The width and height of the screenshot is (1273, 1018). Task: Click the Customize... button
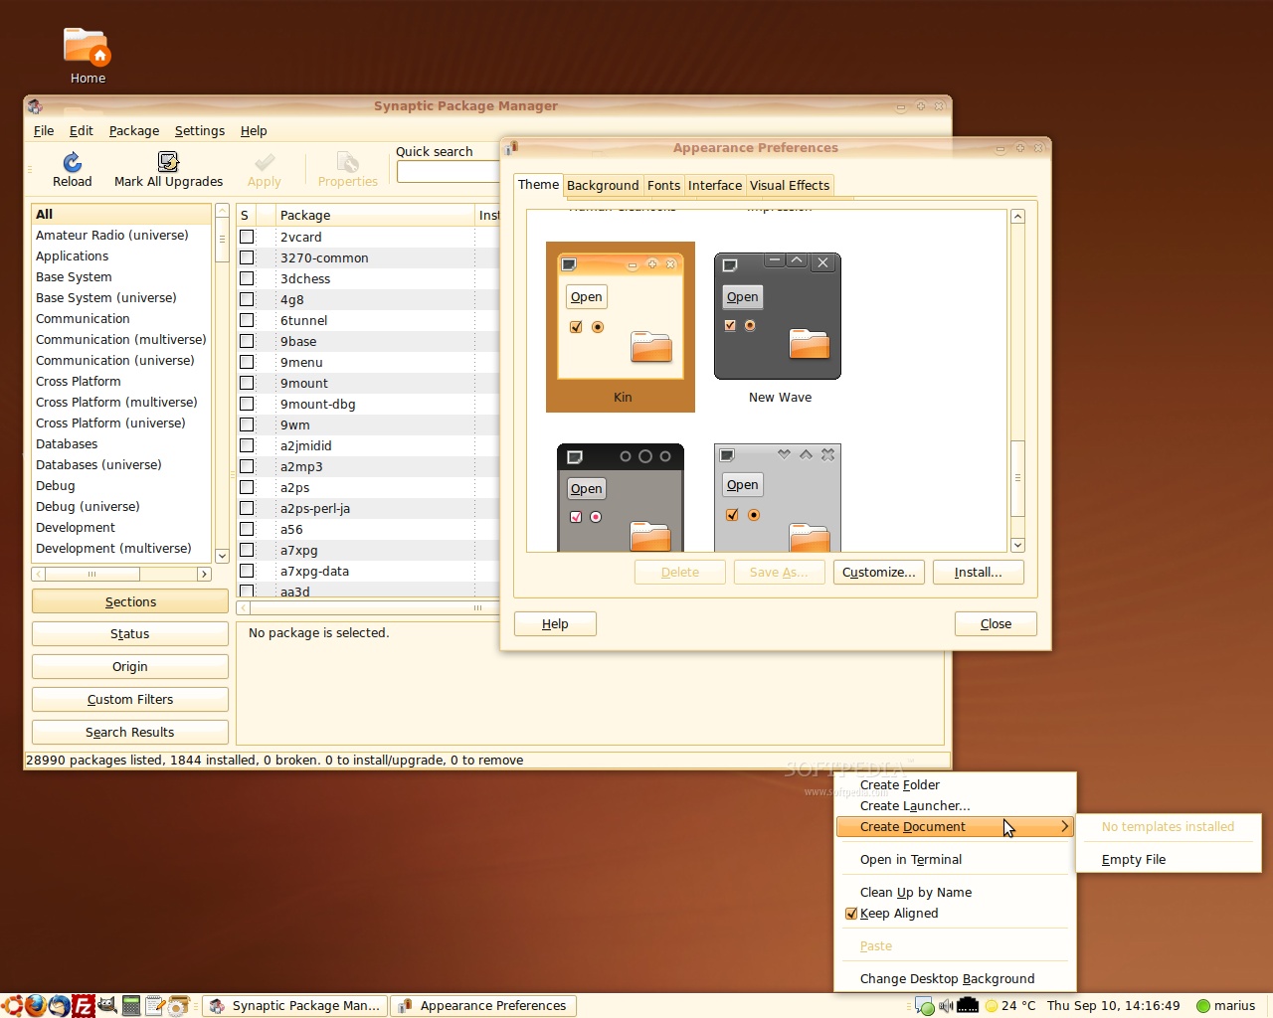tap(878, 572)
